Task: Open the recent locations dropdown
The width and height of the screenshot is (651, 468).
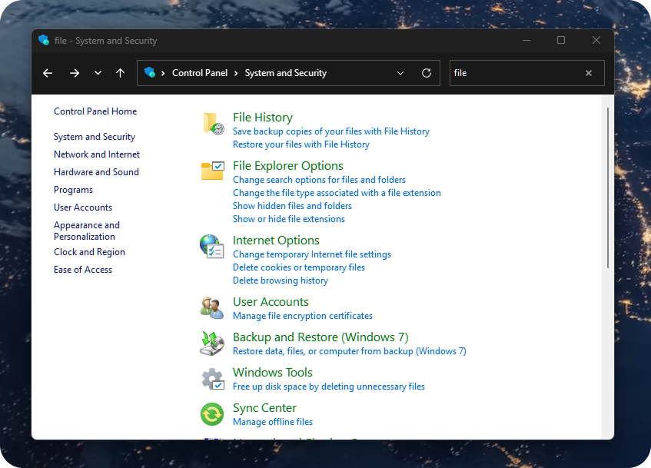Action: [x=98, y=73]
